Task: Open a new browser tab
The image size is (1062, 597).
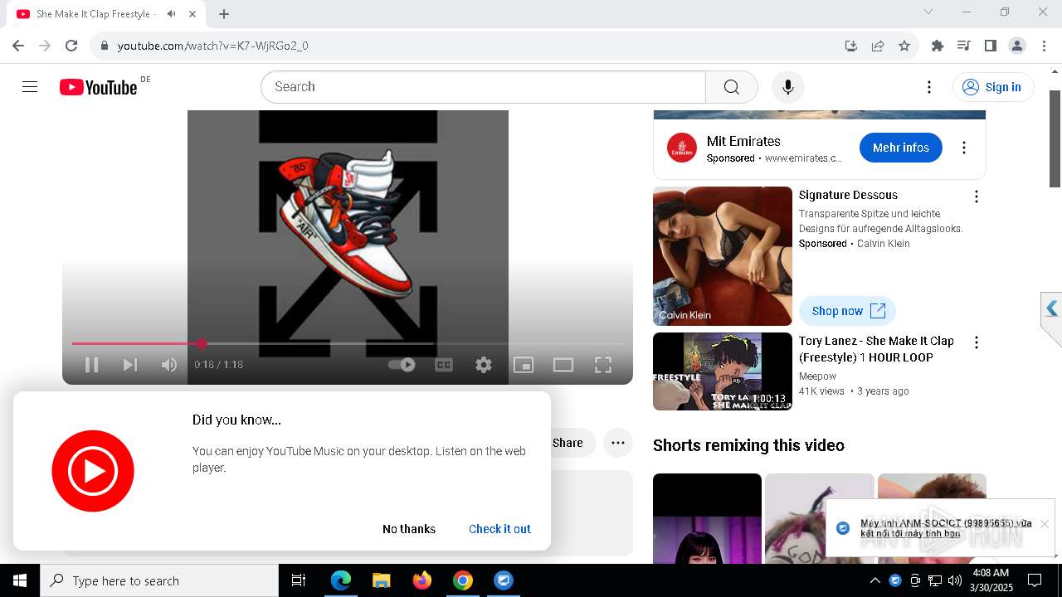Action: click(x=224, y=13)
